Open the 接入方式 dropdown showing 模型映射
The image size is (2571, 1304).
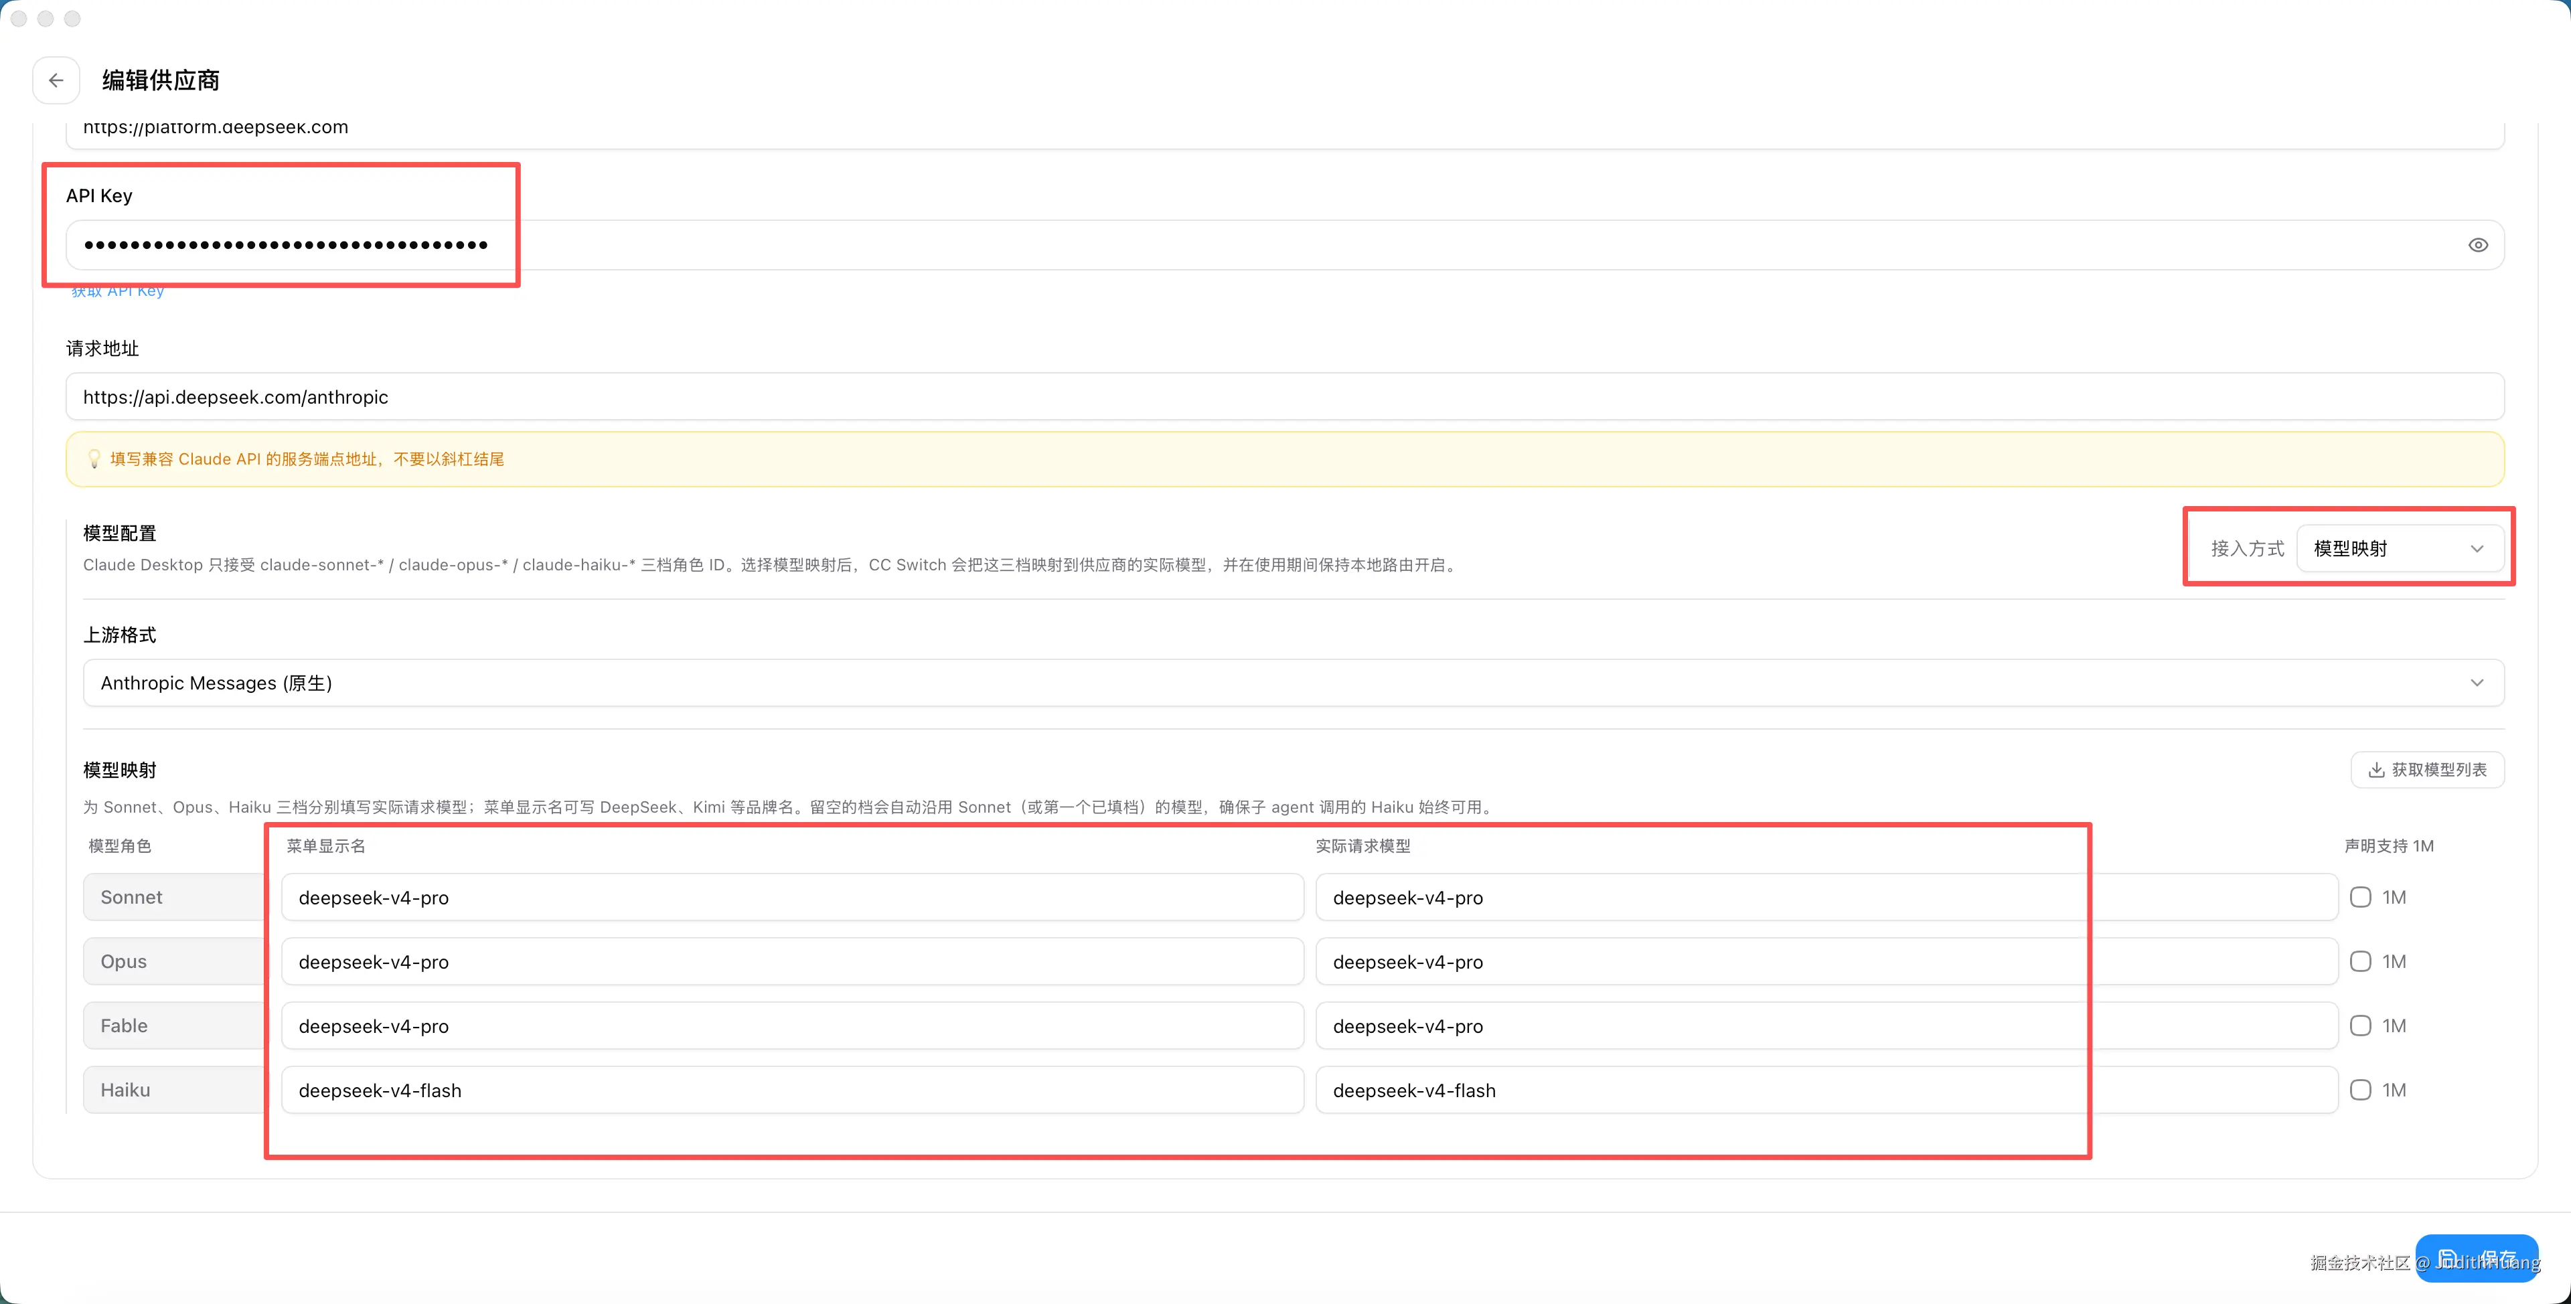pos(2400,549)
